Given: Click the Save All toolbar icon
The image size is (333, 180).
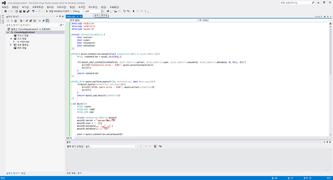Looking at the screenshot, I should point(28,11).
